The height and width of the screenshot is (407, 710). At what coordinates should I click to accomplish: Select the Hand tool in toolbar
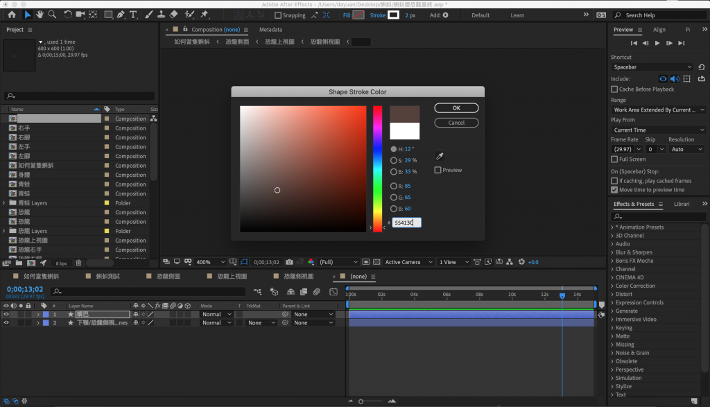click(40, 15)
